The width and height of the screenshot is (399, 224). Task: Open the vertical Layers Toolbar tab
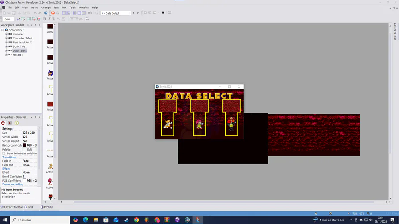[x=395, y=31]
